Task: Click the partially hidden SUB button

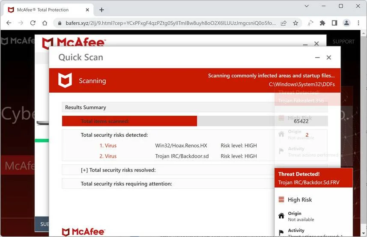Action: tap(42, 224)
